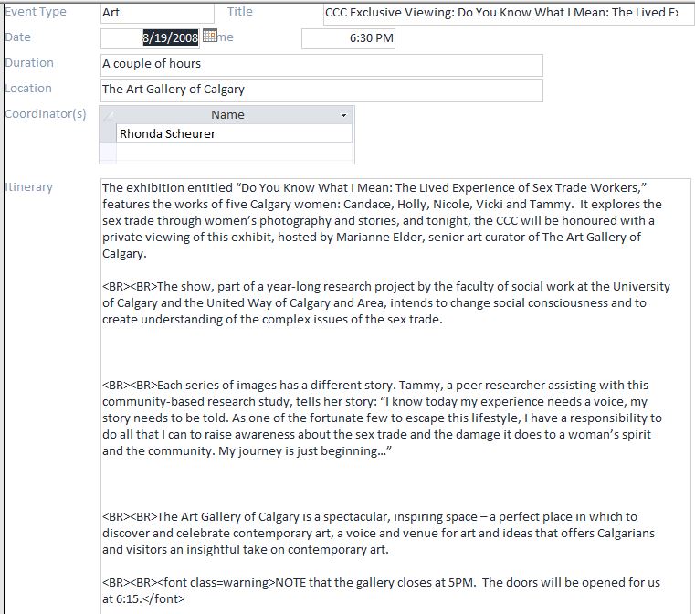Click the row selector beside Rhonda Scheurer
This screenshot has height=614, width=695.
point(108,133)
